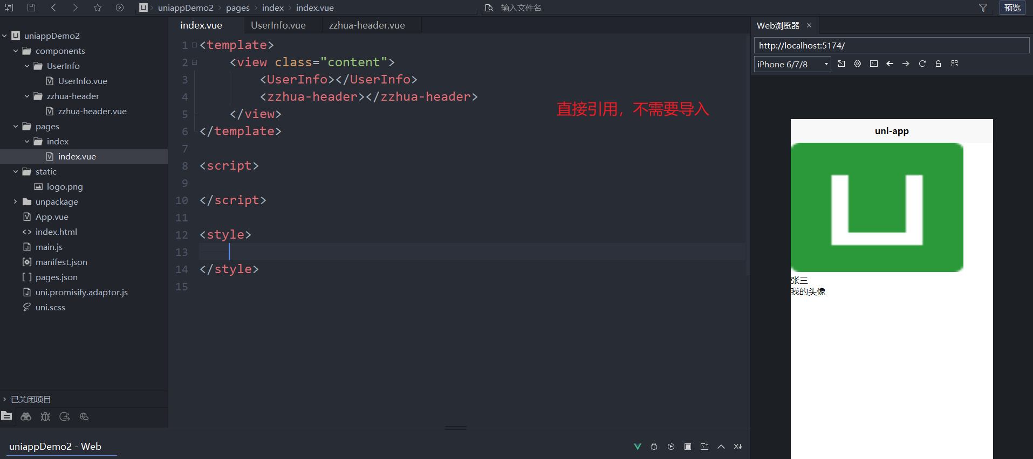Click the rerun icon in console bar

tap(671, 447)
